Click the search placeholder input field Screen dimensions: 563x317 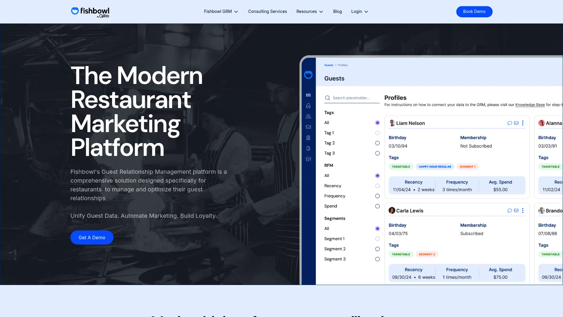(352, 98)
